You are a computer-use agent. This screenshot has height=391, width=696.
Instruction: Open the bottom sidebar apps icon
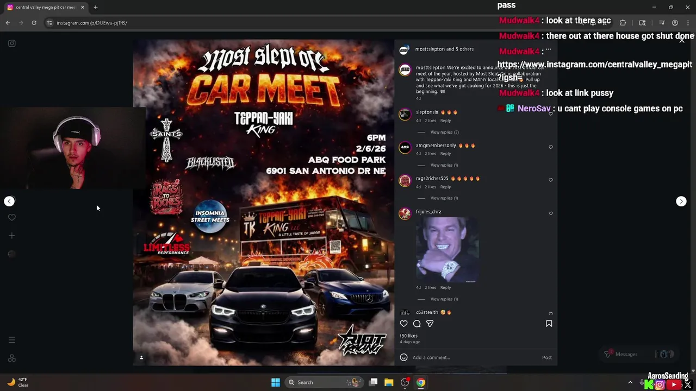(12, 358)
